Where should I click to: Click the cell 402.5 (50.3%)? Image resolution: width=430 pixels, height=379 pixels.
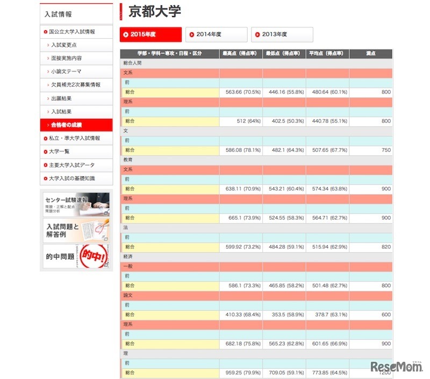[x=284, y=121]
